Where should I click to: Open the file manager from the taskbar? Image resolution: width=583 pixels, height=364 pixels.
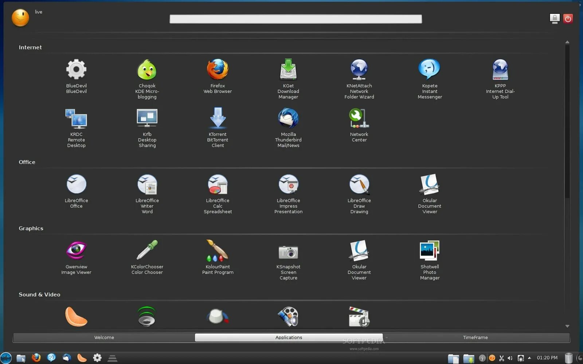[x=21, y=358]
